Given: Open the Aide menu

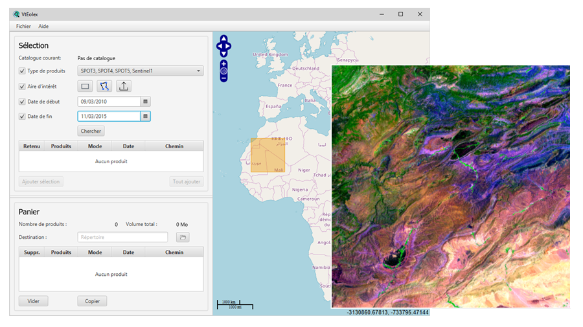Looking at the screenshot, I should point(43,26).
